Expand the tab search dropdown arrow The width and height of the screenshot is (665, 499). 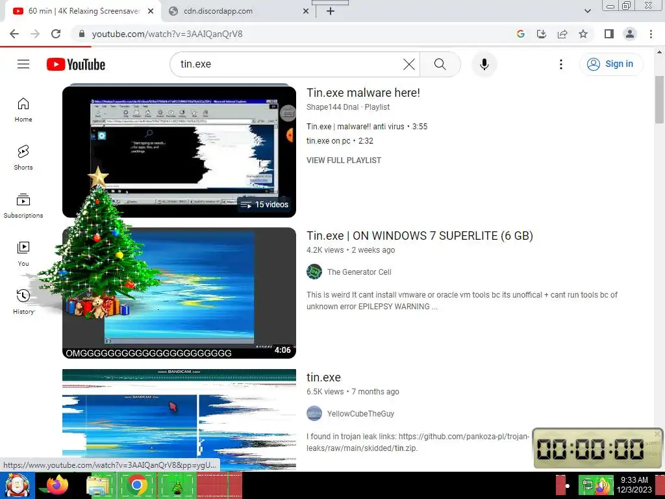coord(587,11)
